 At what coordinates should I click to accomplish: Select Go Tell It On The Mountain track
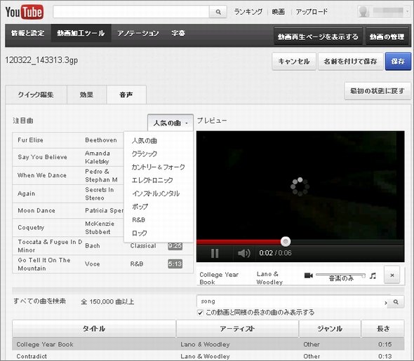point(102,264)
